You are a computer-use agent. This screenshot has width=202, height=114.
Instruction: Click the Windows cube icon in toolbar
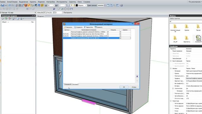coord(39,5)
